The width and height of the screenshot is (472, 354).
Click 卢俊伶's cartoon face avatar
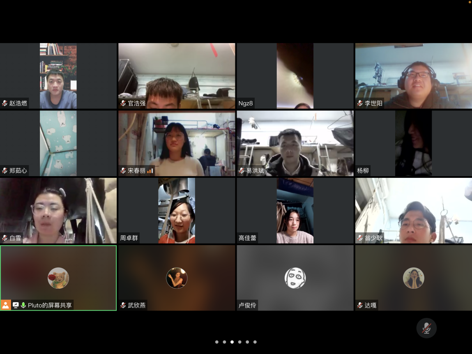(295, 278)
